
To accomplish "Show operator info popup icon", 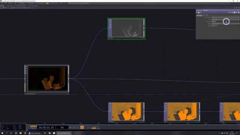I will (x=201, y=12).
